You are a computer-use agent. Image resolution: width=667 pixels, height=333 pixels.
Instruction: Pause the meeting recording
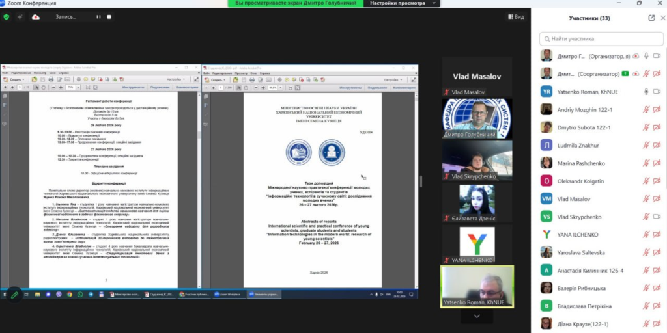click(x=98, y=17)
